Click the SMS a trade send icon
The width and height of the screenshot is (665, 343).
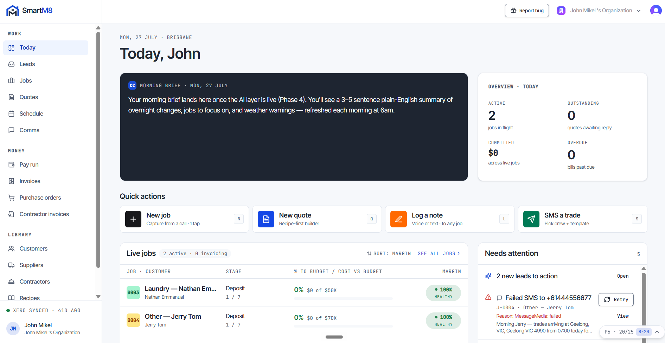531,219
